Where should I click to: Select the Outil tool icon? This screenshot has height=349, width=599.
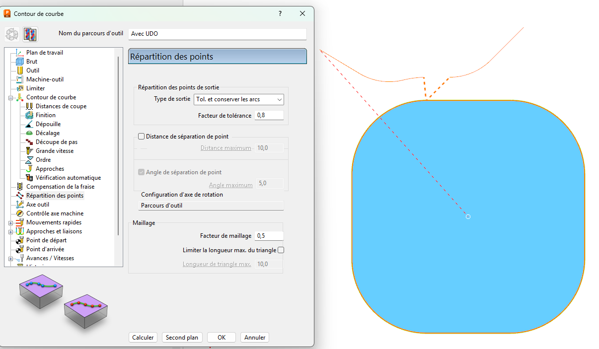(x=20, y=70)
